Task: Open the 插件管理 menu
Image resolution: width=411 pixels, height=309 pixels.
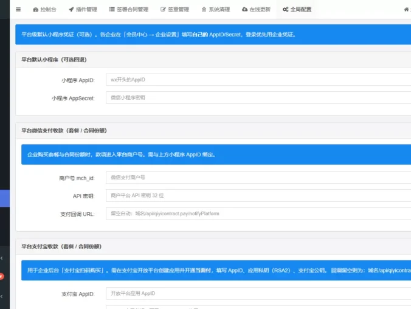Action: click(x=83, y=10)
